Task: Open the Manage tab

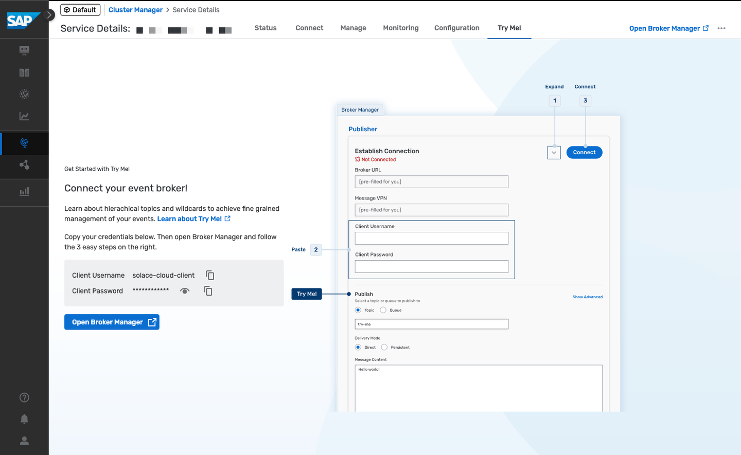Action: pyautogui.click(x=354, y=28)
